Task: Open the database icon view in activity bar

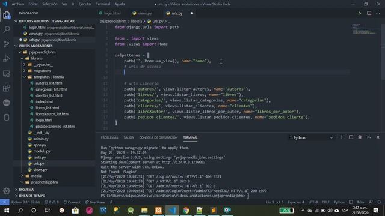Action: tap(7, 118)
